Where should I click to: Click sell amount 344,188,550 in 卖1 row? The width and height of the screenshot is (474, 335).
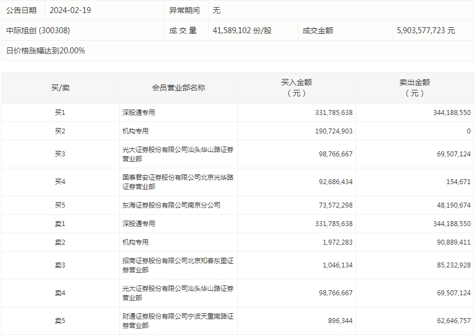point(452,224)
